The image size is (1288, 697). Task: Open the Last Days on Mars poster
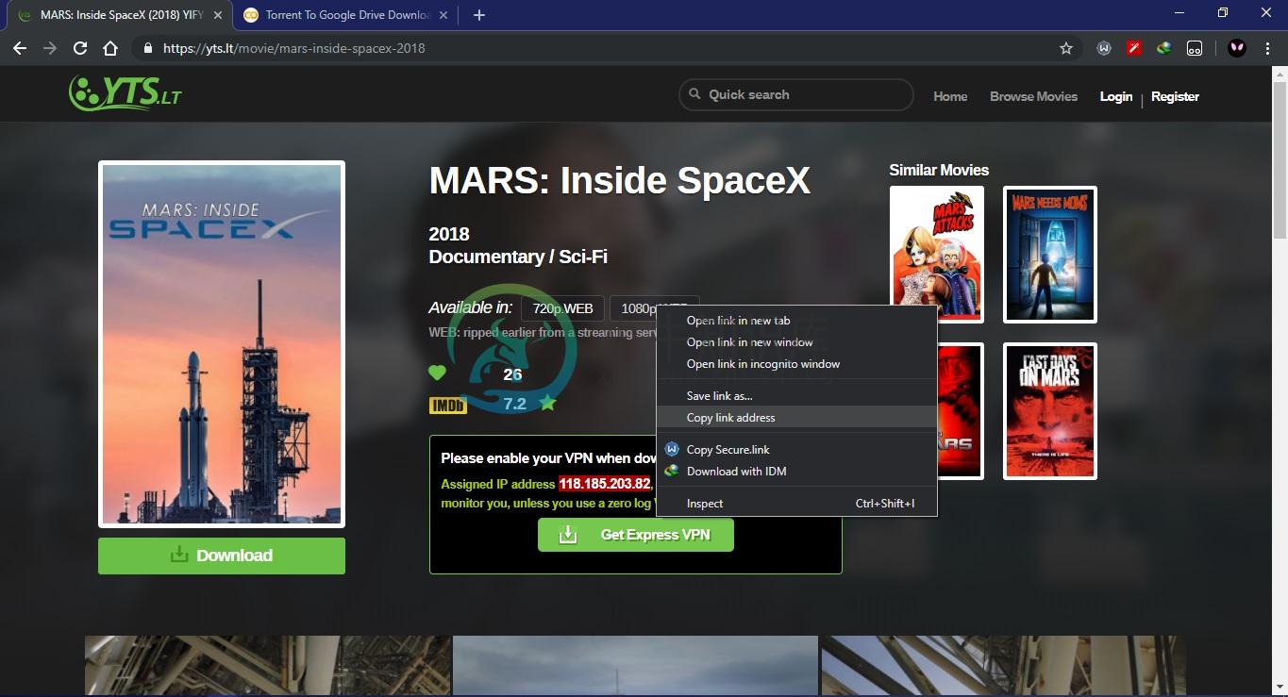(1050, 411)
